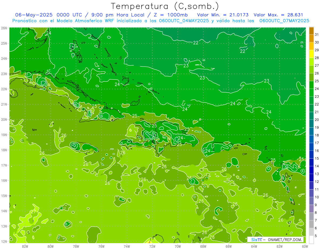
Task: Click the '64W' longitude axis label
Action: point(254,246)
